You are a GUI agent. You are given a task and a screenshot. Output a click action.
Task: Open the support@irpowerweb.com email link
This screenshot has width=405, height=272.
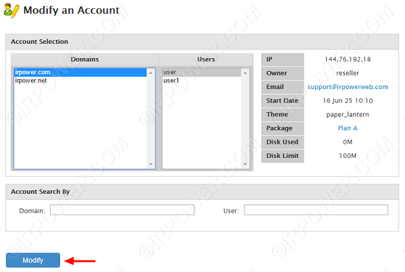pyautogui.click(x=348, y=87)
